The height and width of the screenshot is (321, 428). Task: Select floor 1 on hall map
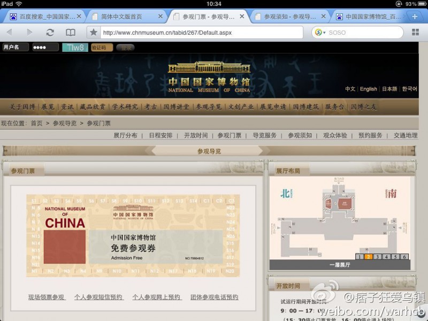(360, 257)
